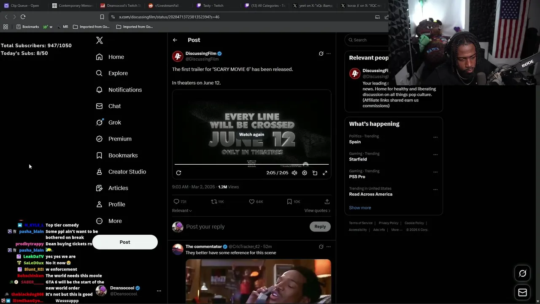
Task: Open View quotes link
Action: (x=317, y=211)
